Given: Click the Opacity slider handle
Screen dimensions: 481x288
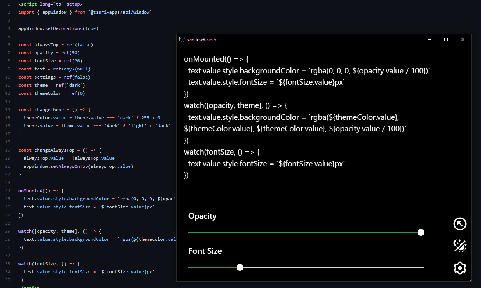Looking at the screenshot, I should [x=421, y=232].
